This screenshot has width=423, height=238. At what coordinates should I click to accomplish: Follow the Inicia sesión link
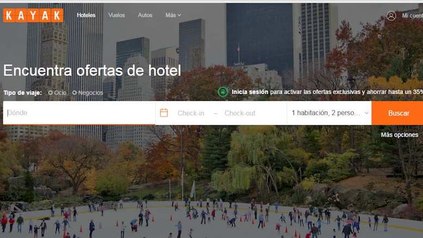pyautogui.click(x=249, y=92)
